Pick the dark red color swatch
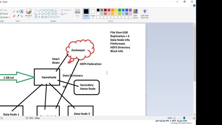The height and width of the screenshot is (125, 222). 105,10
